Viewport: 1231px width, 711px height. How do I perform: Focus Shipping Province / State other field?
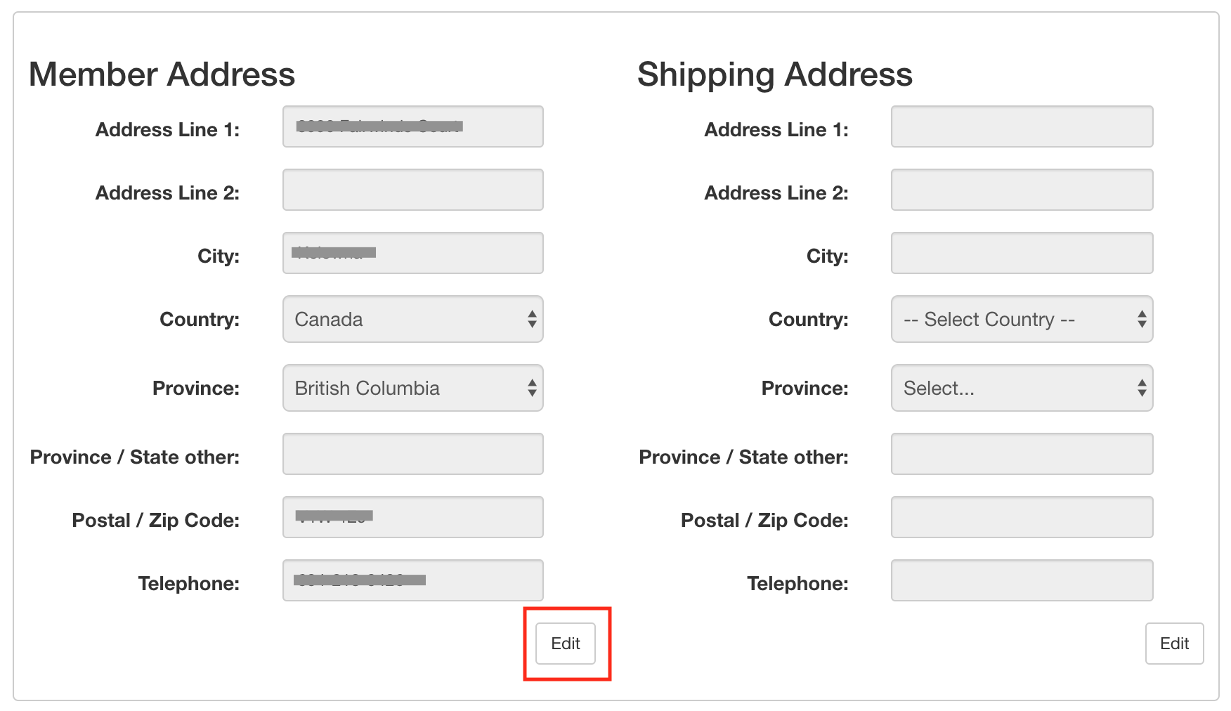[1022, 454]
